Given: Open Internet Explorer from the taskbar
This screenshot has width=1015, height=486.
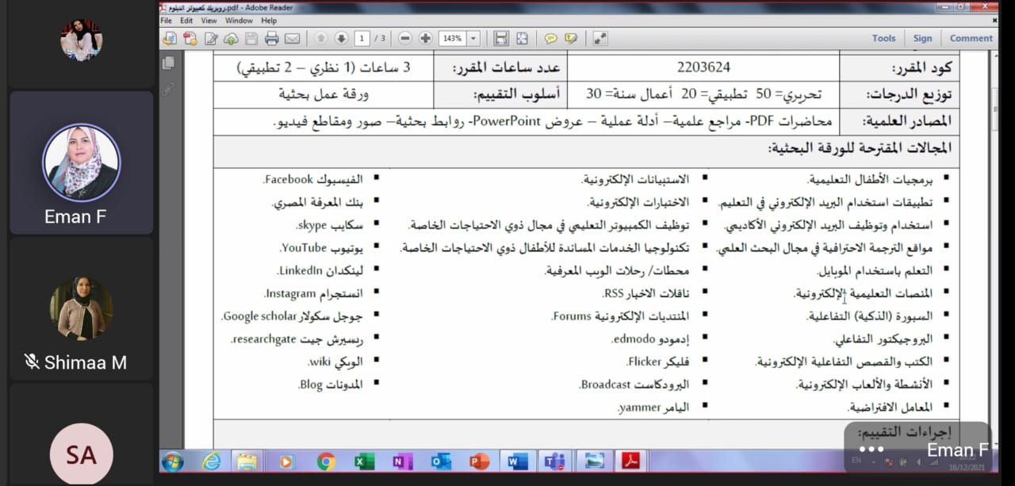Looking at the screenshot, I should tap(211, 461).
